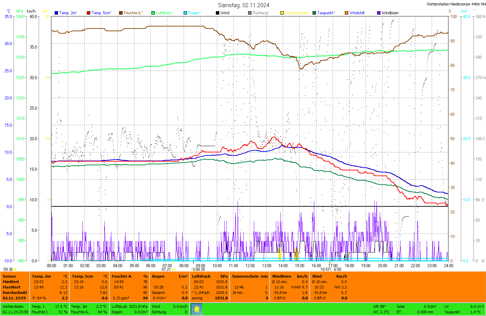Click the Samstag, 02.11.2024 chart title

pyautogui.click(x=243, y=5)
